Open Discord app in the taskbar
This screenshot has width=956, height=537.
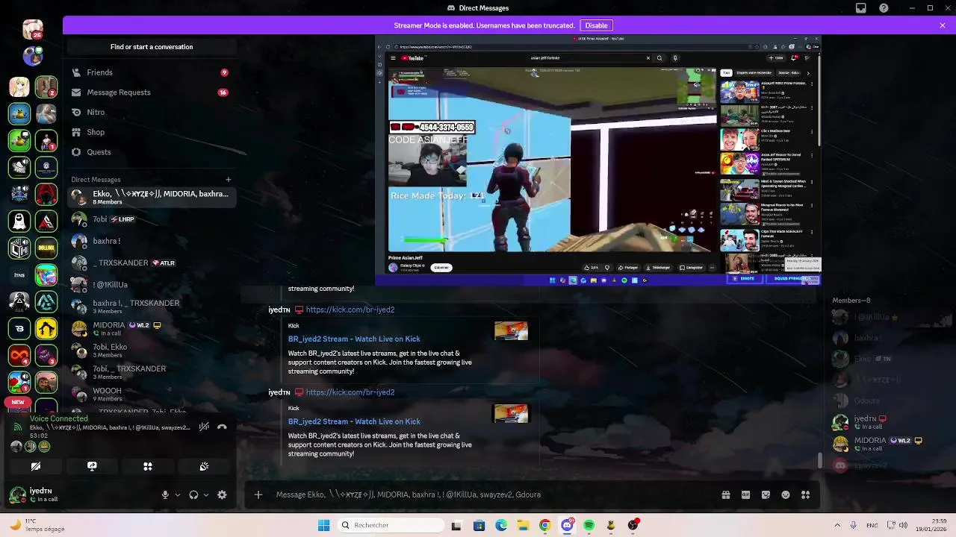tap(567, 525)
